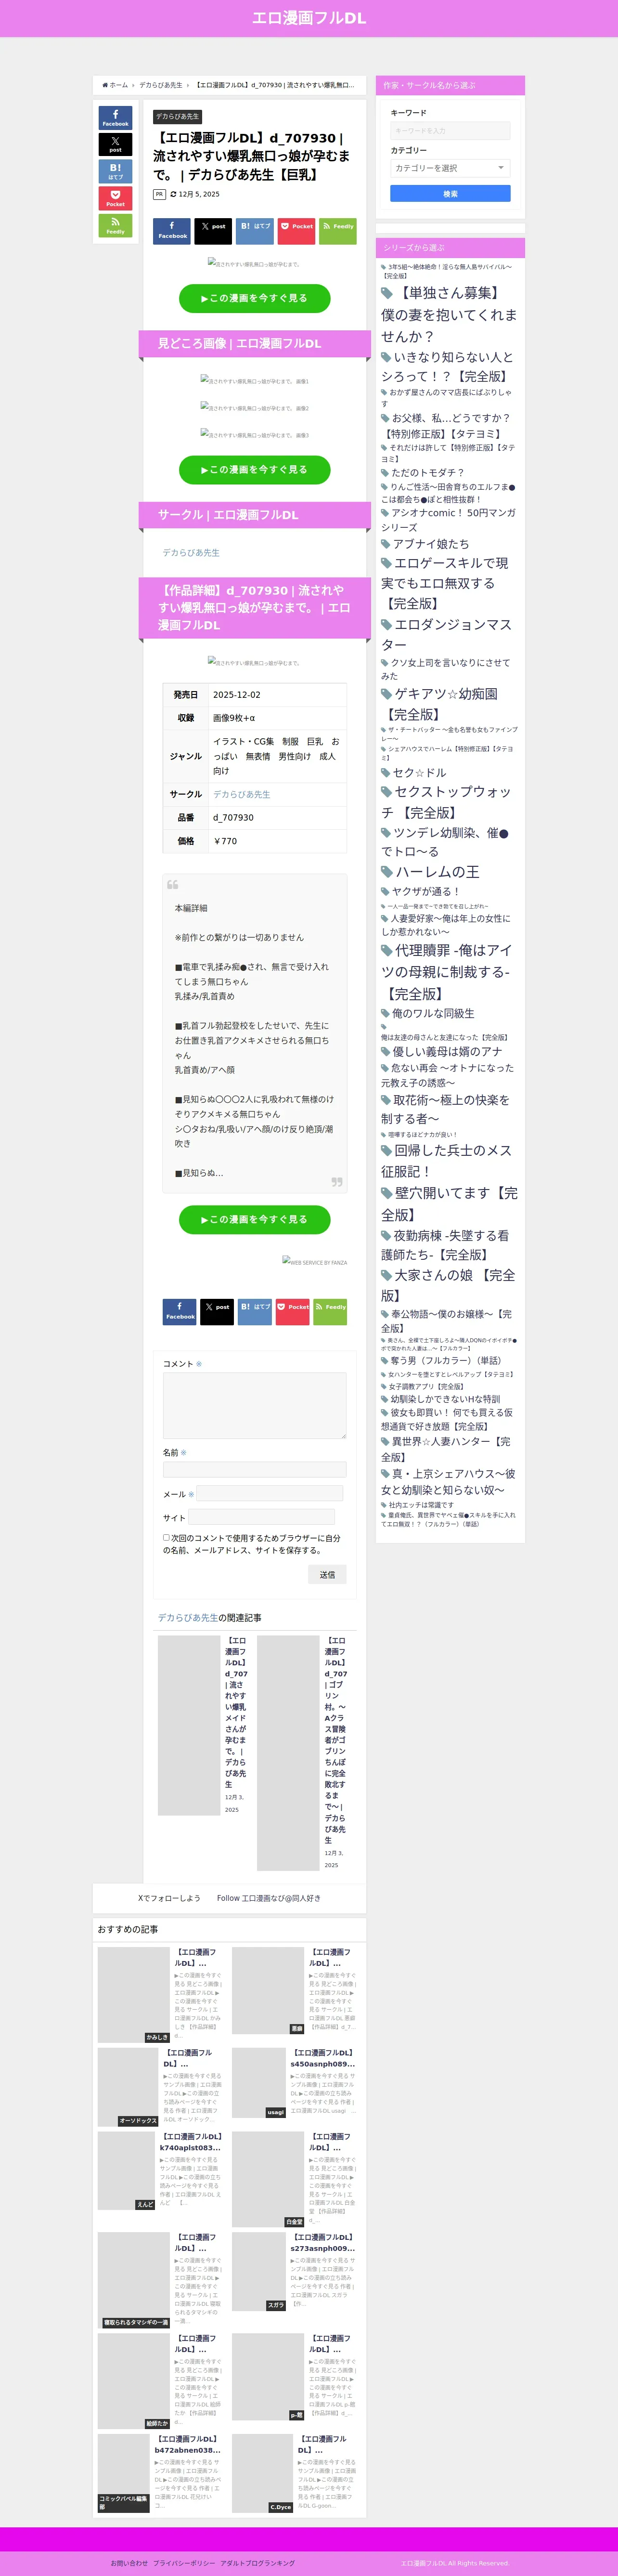Viewport: 618px width, 2576px height.
Task: Subscribe with Feedly button below article title
Action: [338, 231]
